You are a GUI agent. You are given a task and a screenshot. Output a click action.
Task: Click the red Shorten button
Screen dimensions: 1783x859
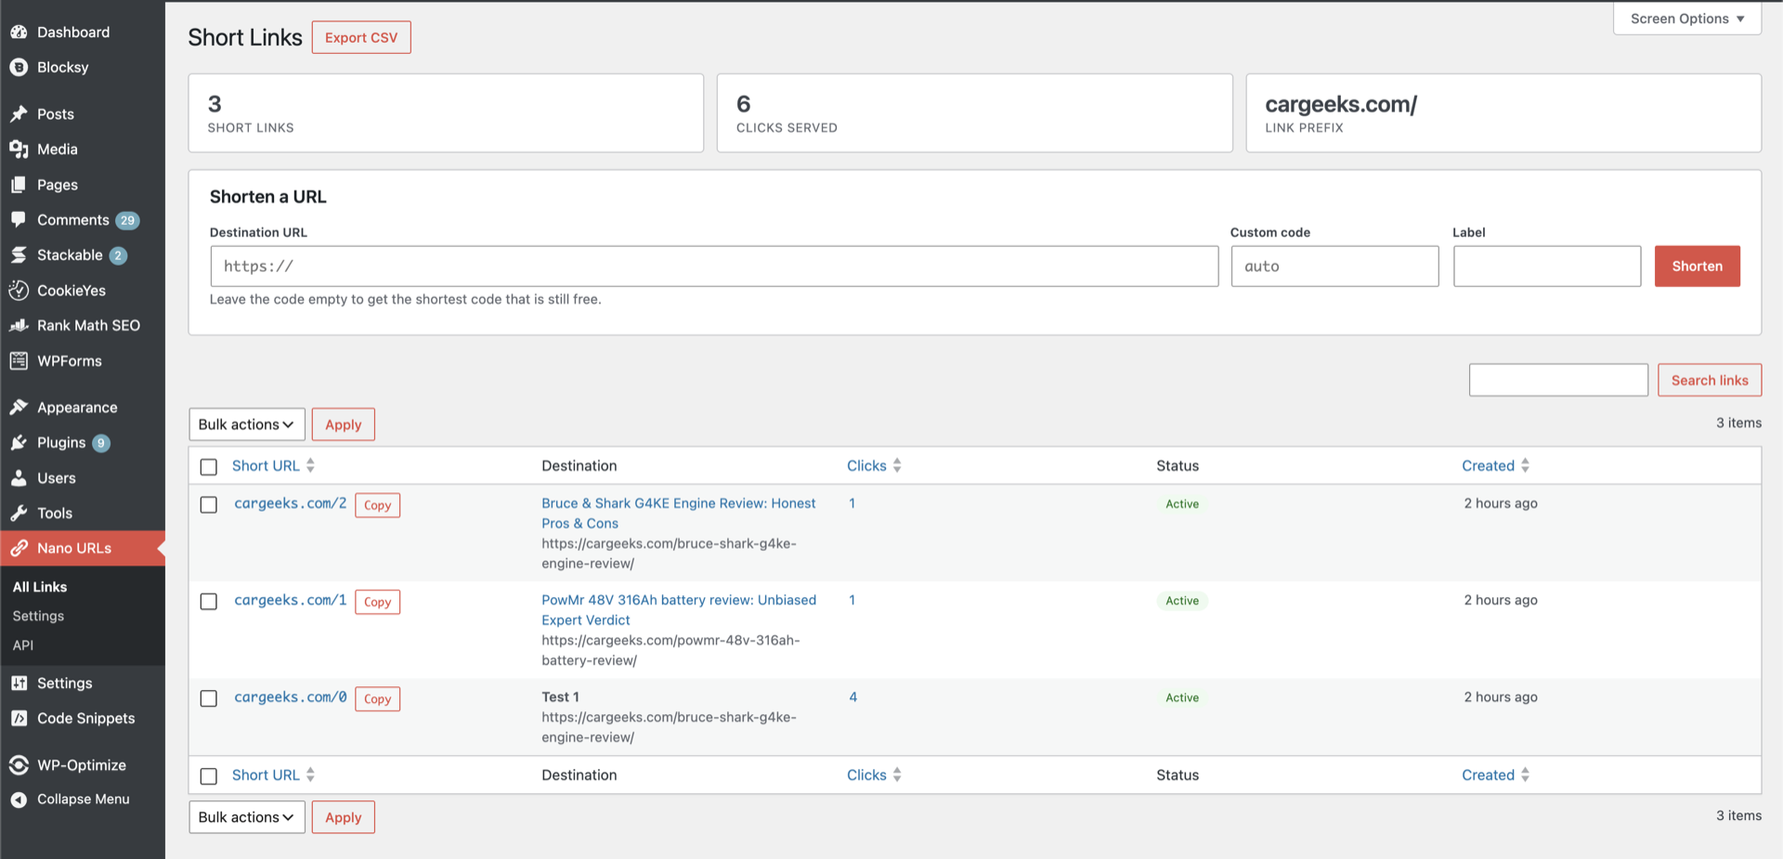pos(1697,266)
